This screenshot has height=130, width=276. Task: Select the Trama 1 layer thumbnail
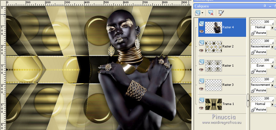(x=214, y=104)
